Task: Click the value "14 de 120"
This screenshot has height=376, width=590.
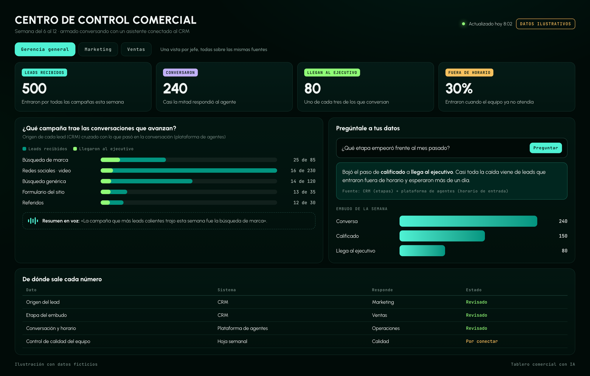Action: click(303, 181)
